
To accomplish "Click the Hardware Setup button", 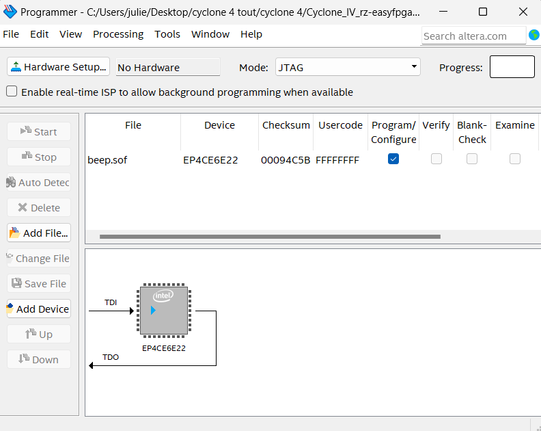I will [x=59, y=67].
